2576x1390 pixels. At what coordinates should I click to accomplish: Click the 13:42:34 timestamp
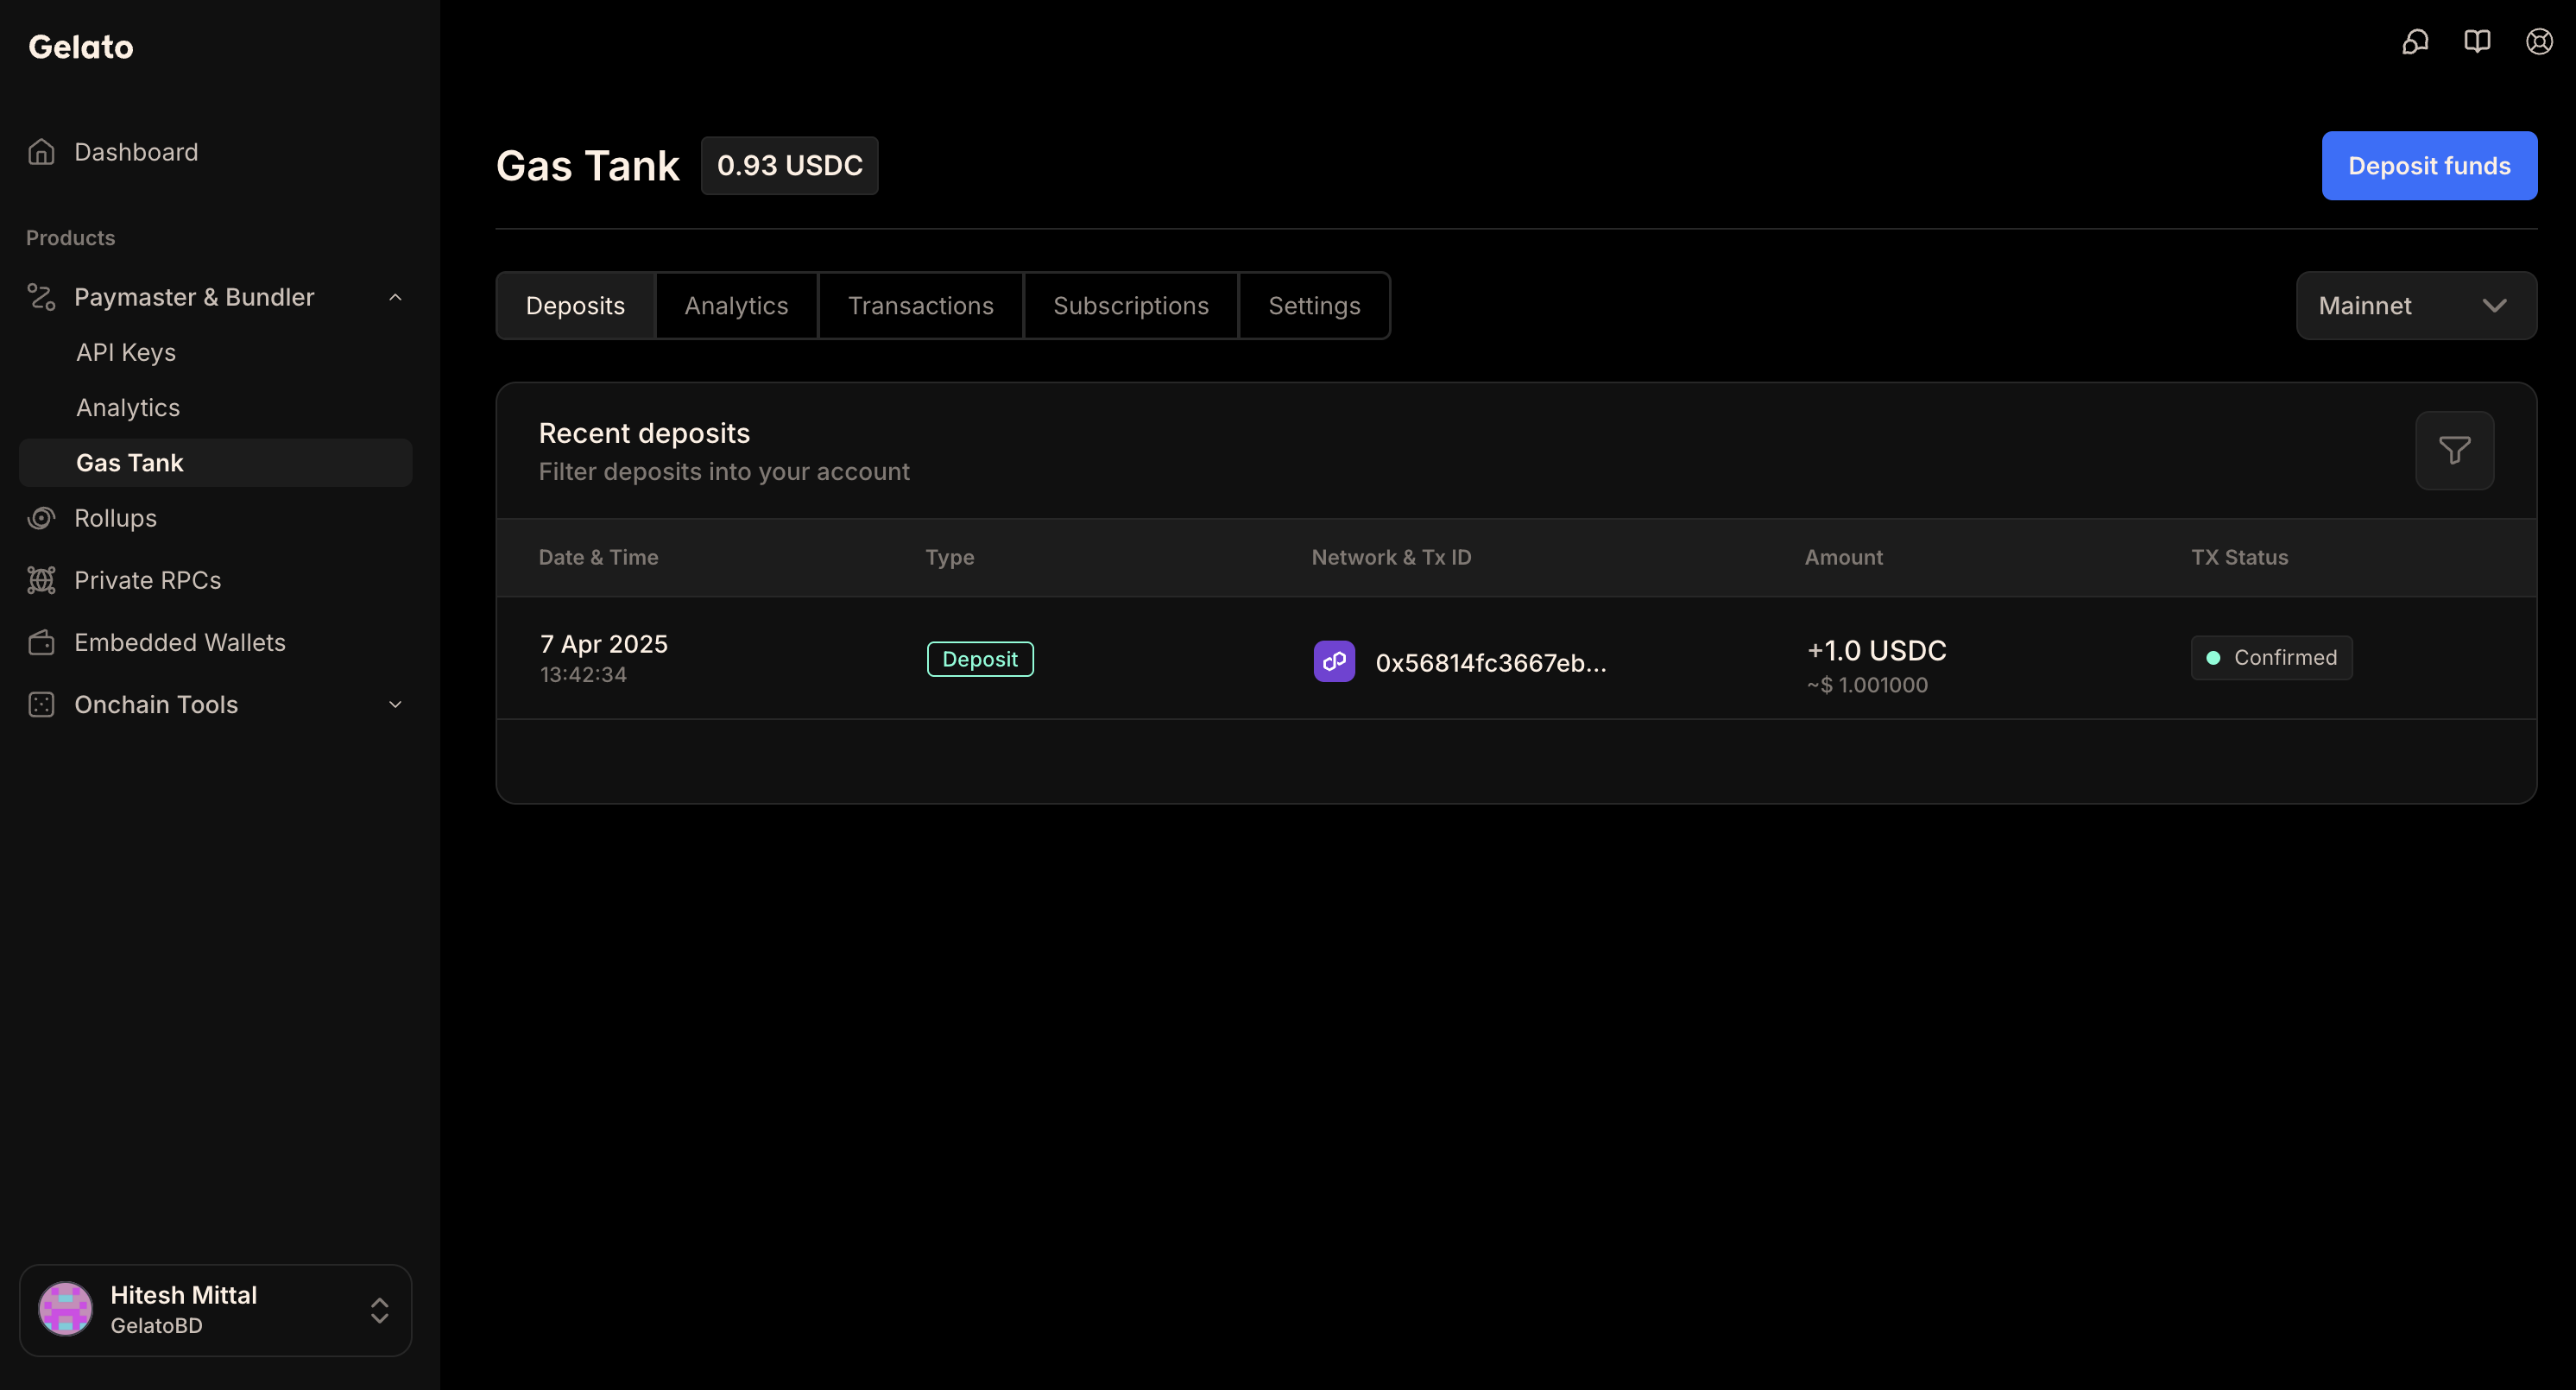pos(583,675)
